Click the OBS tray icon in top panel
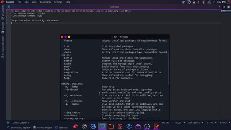The width and height of the screenshot is (231, 130). pos(189,2)
